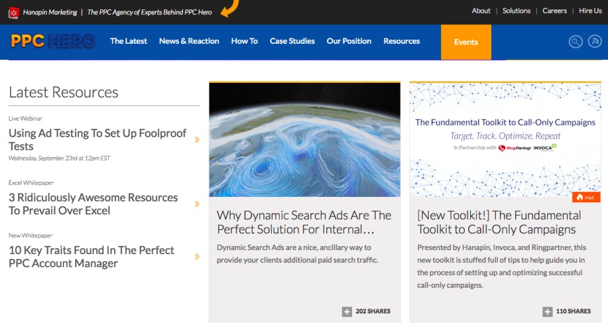This screenshot has width=608, height=335.
Task: Open the search magnifier icon
Action: click(576, 41)
